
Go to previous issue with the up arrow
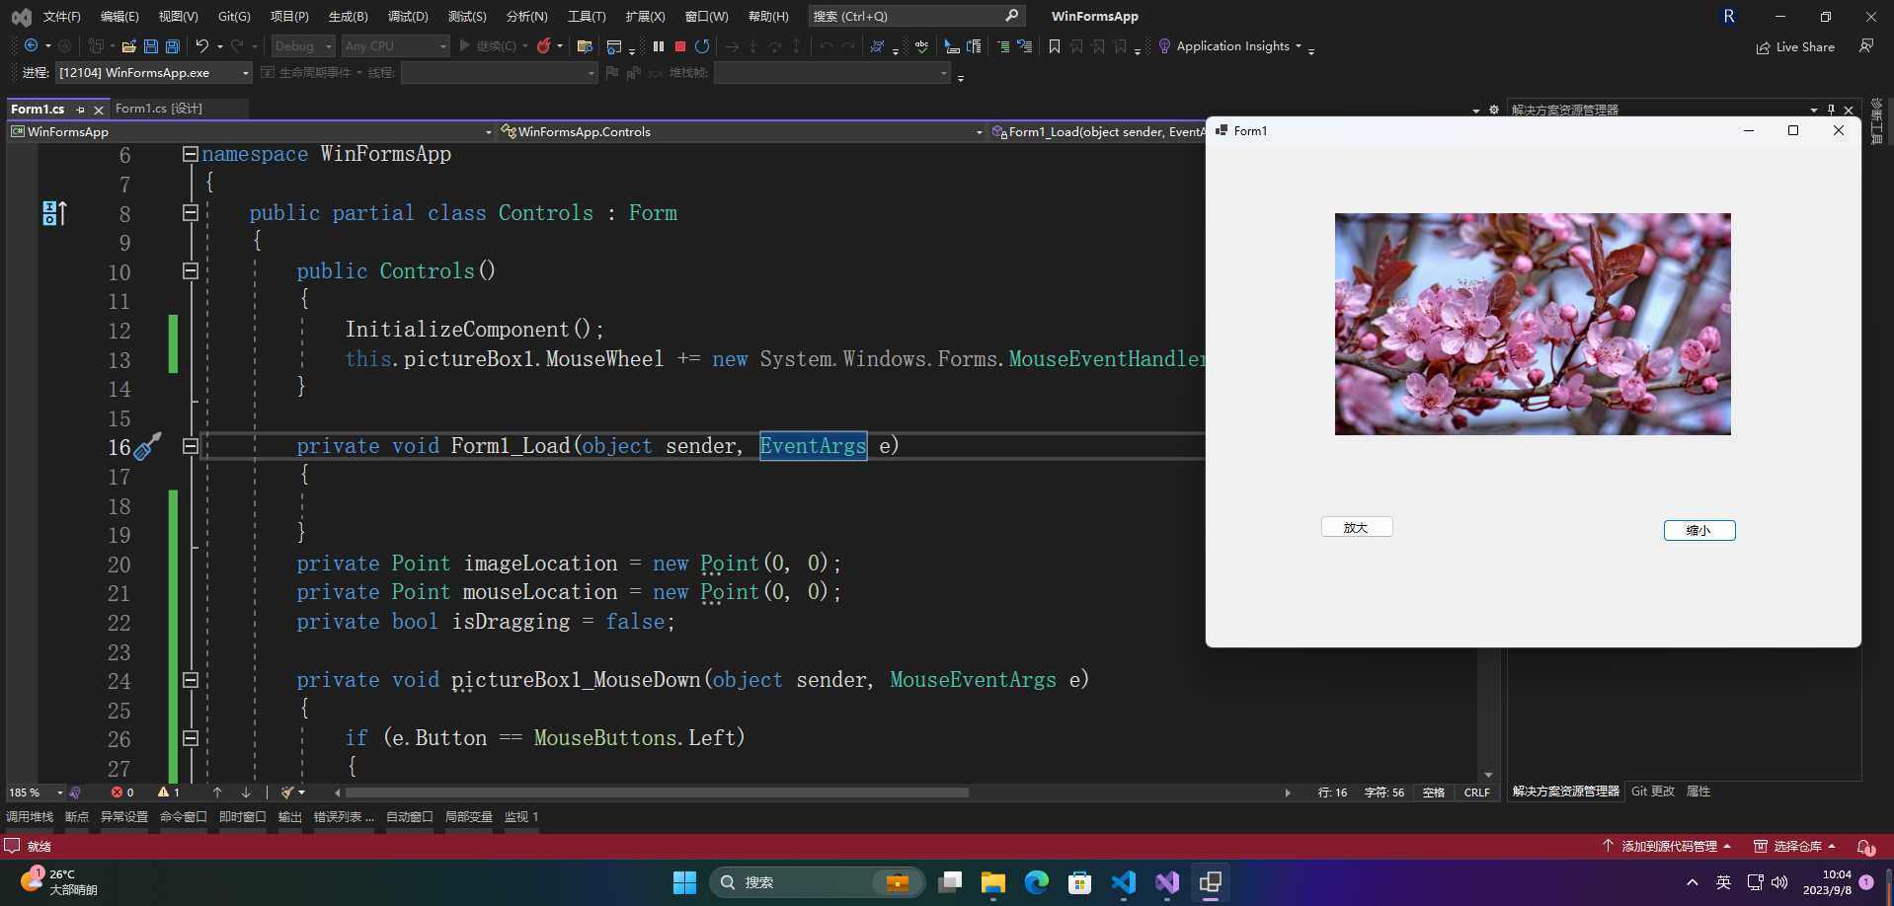217,793
